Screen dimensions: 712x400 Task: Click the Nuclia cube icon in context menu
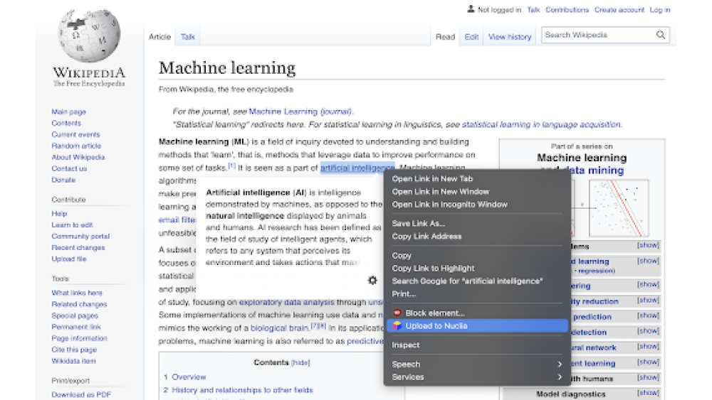click(x=397, y=325)
